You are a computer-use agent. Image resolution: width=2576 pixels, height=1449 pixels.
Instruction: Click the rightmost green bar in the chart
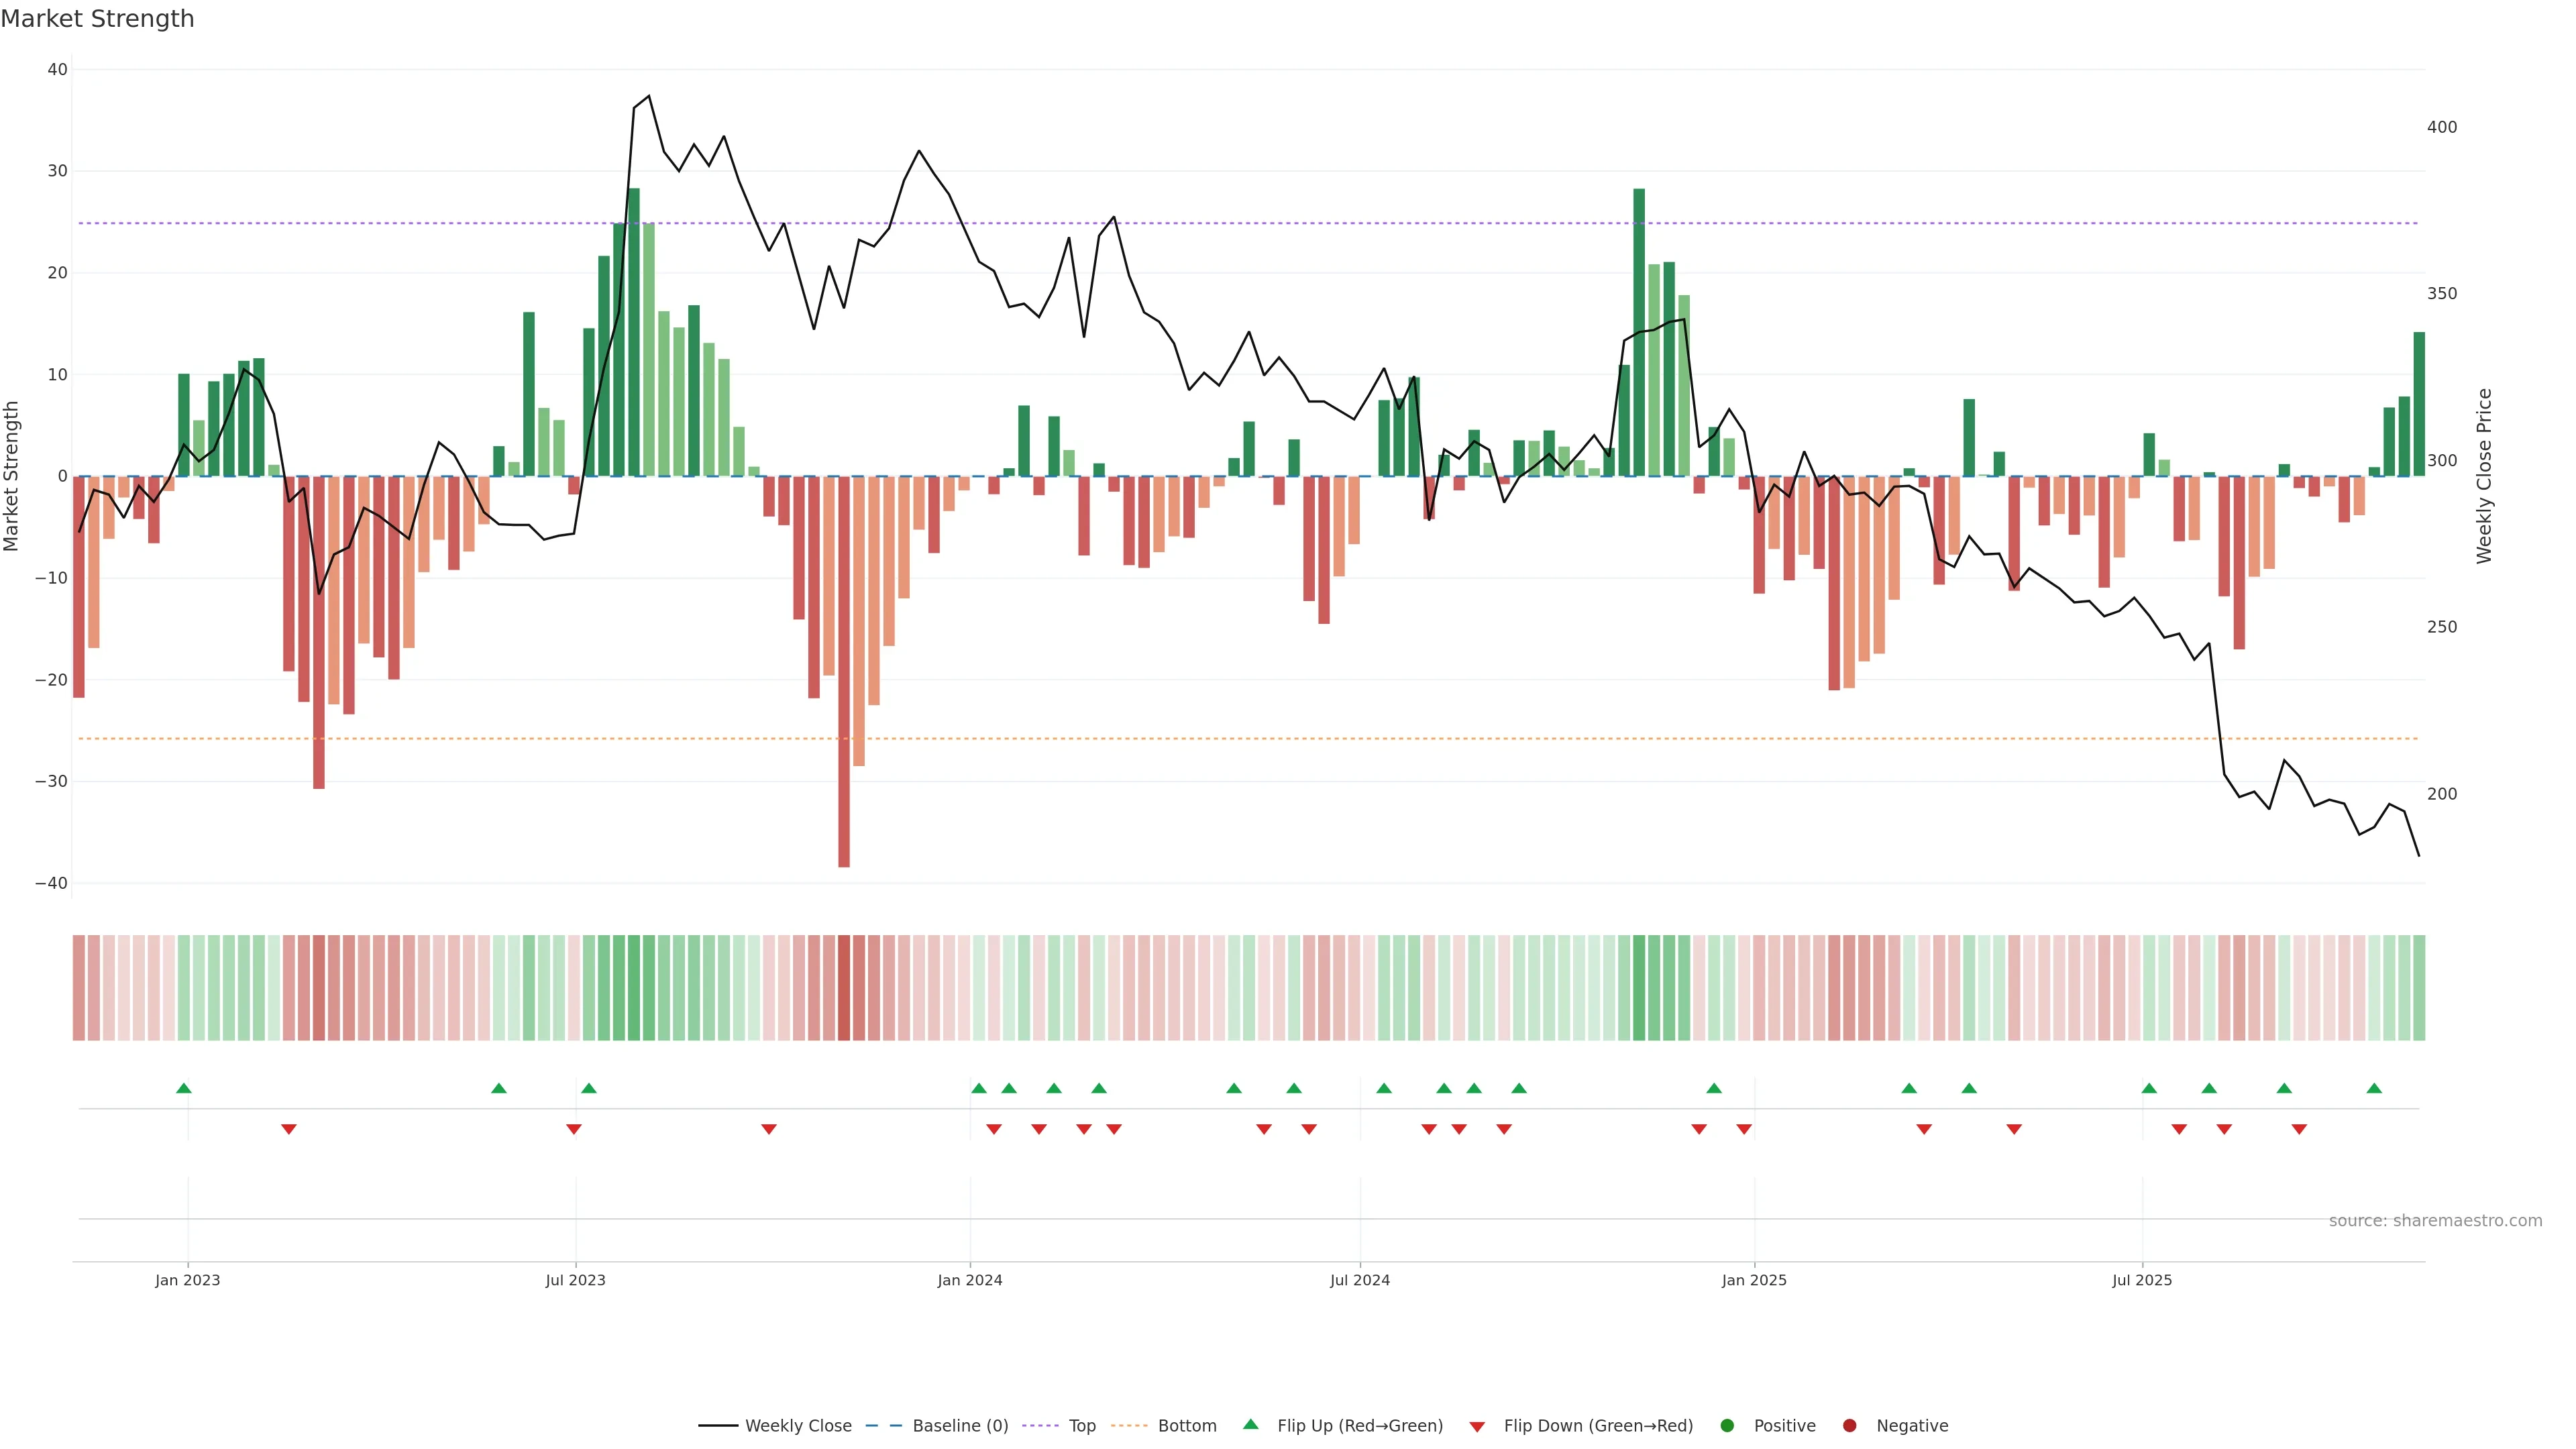(2419, 404)
